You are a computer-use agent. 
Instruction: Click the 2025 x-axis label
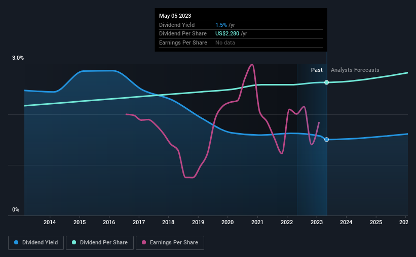point(376,222)
